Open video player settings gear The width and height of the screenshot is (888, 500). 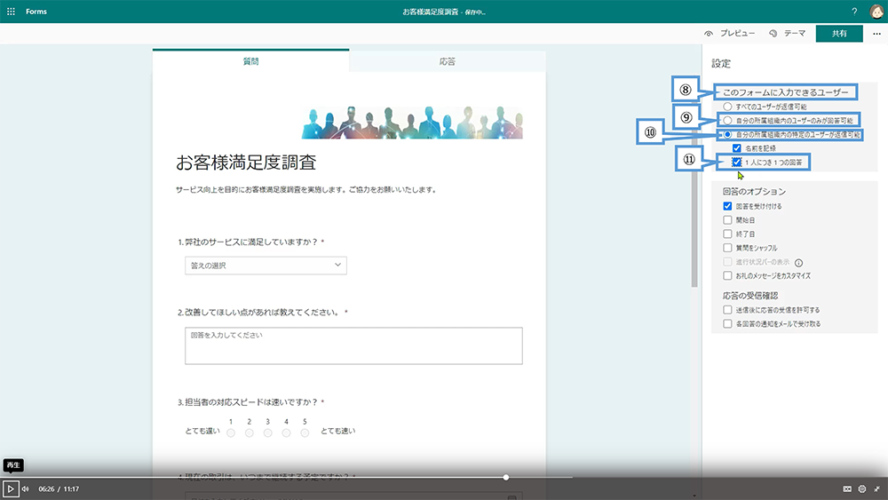(861, 488)
